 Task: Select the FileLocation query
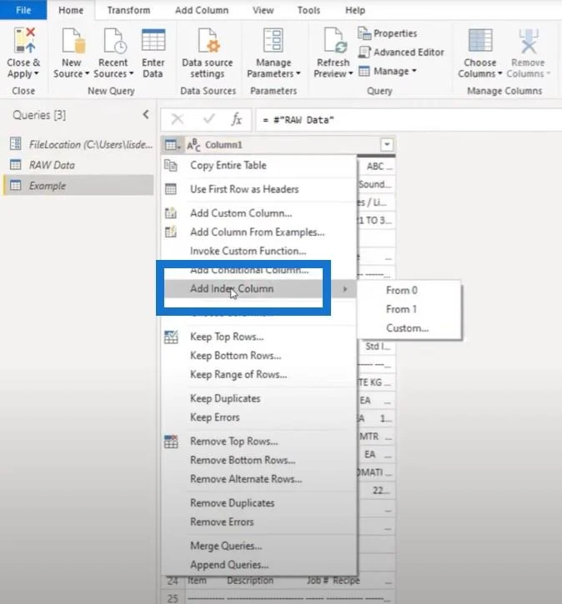tap(78, 144)
